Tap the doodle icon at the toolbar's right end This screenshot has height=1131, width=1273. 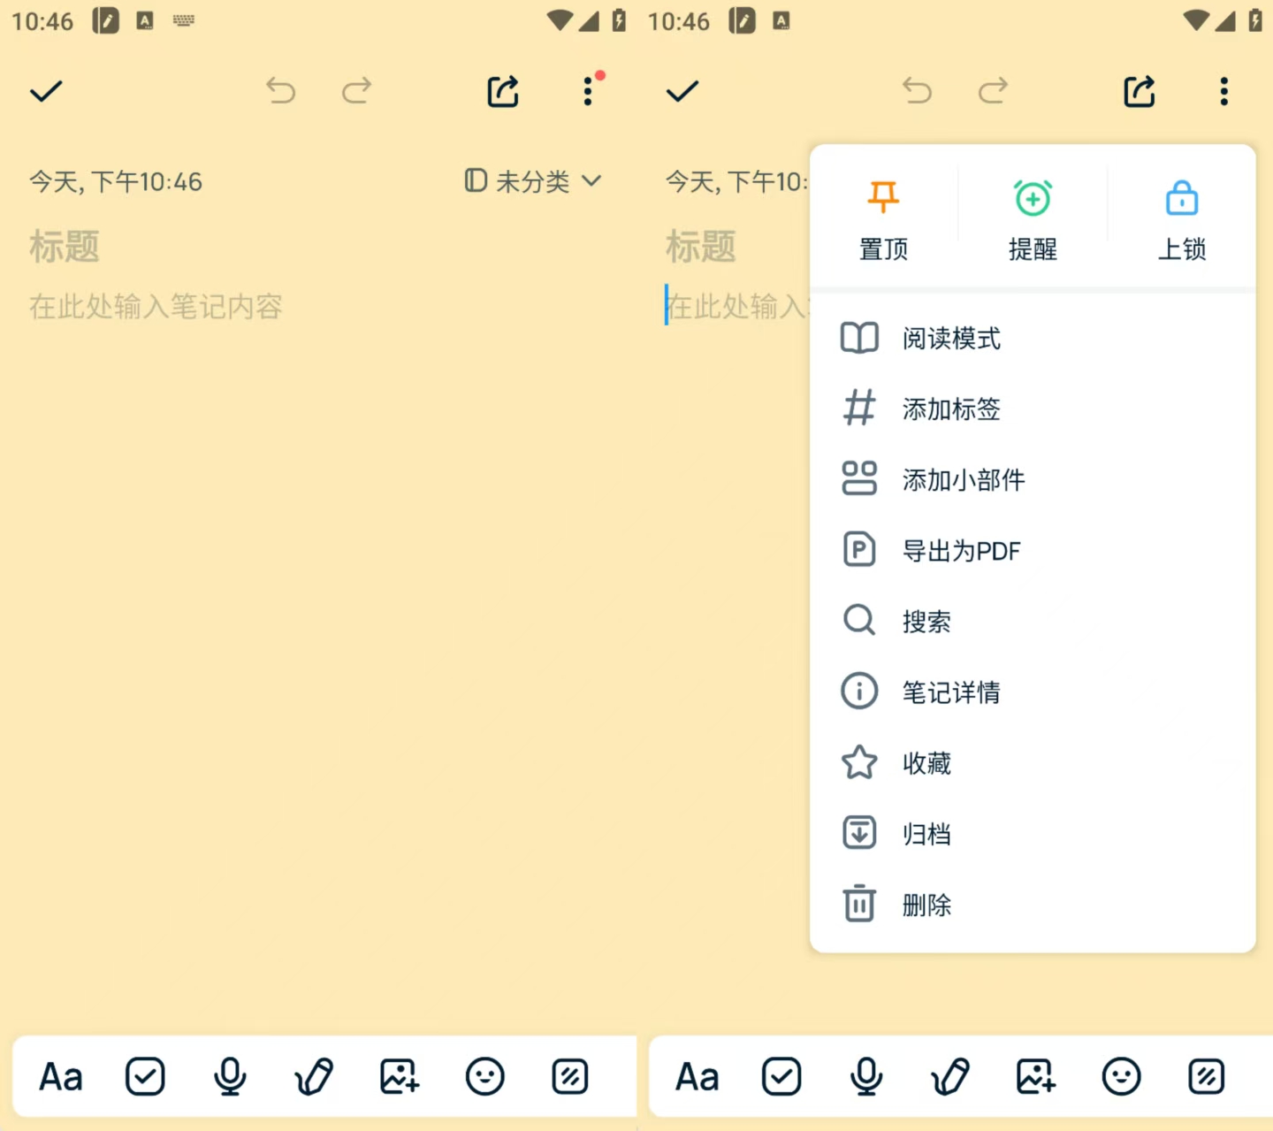[x=569, y=1076]
